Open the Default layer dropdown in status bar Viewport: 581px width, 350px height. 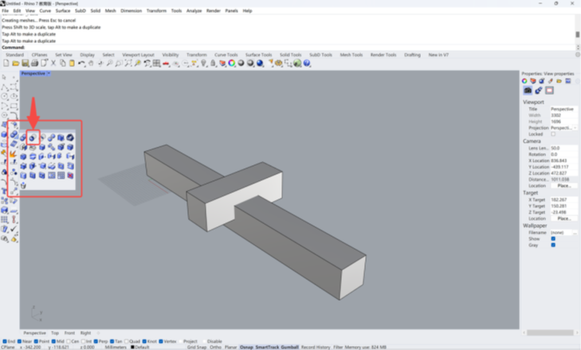(140, 347)
